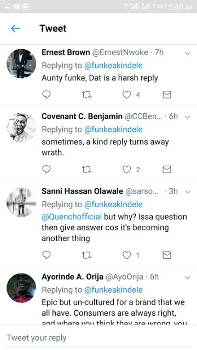The height and width of the screenshot is (350, 197).
Task: Expand options chevron on Ayorinde A. Orija's tweet
Action: pos(188,278)
